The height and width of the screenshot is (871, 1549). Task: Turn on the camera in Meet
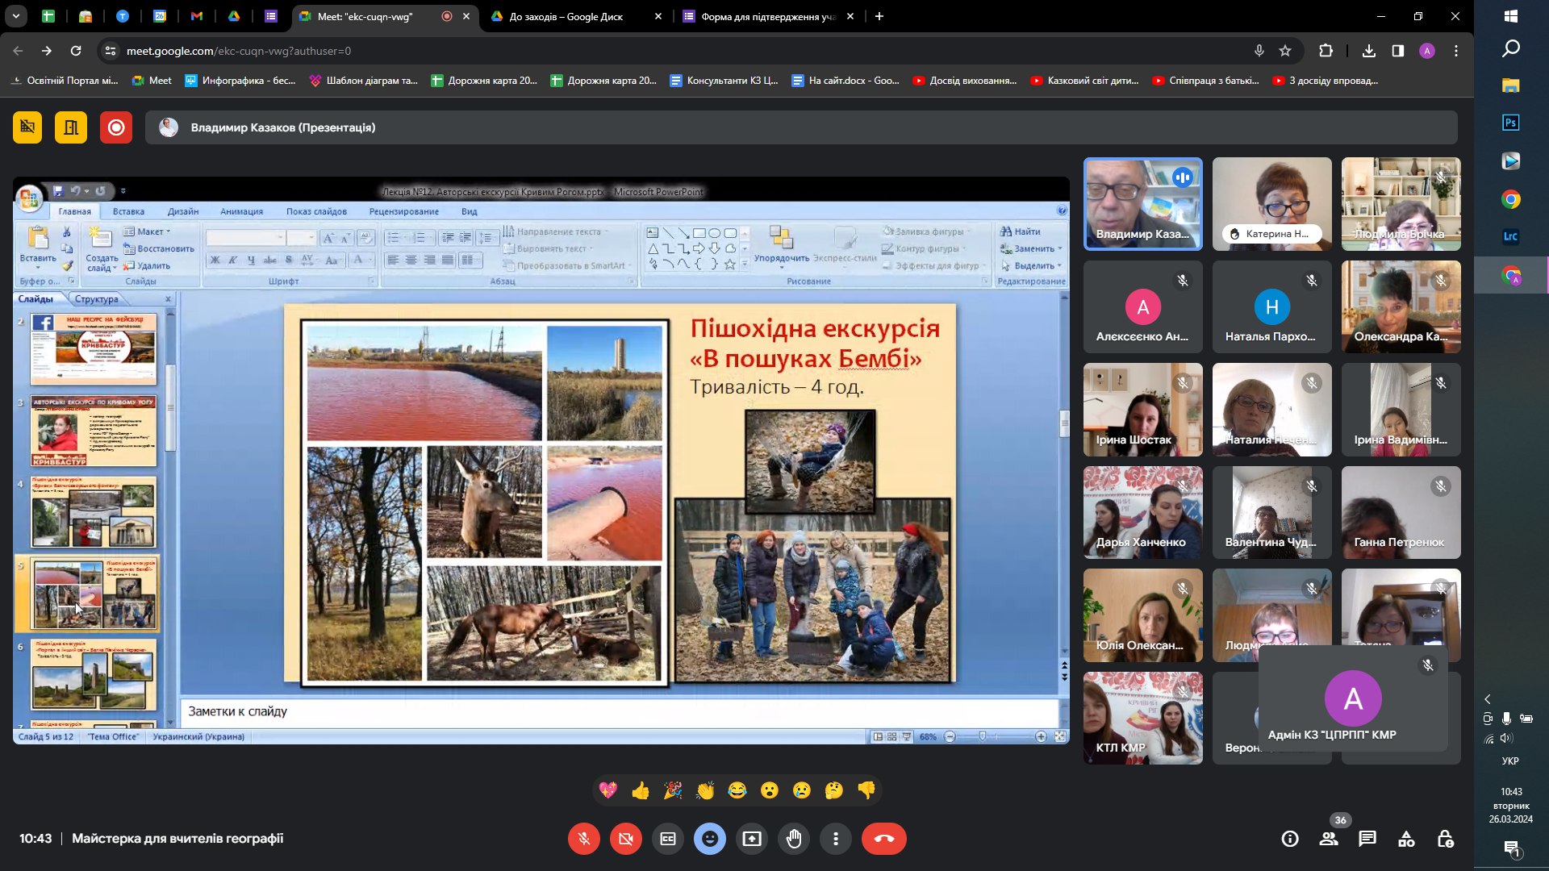(626, 839)
